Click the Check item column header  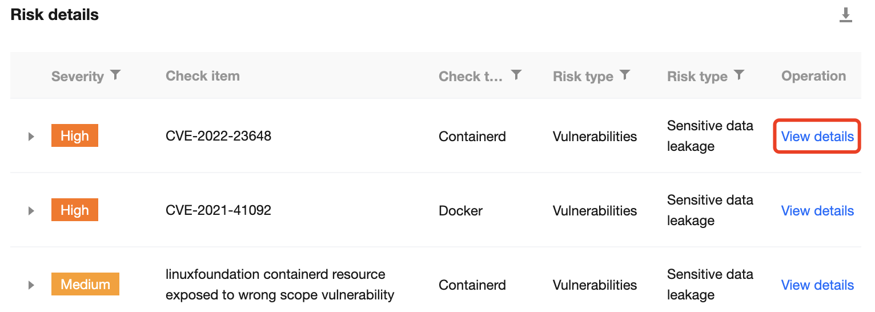(x=203, y=76)
